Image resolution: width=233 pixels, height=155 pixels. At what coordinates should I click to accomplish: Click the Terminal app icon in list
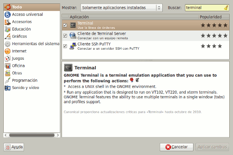(73, 25)
